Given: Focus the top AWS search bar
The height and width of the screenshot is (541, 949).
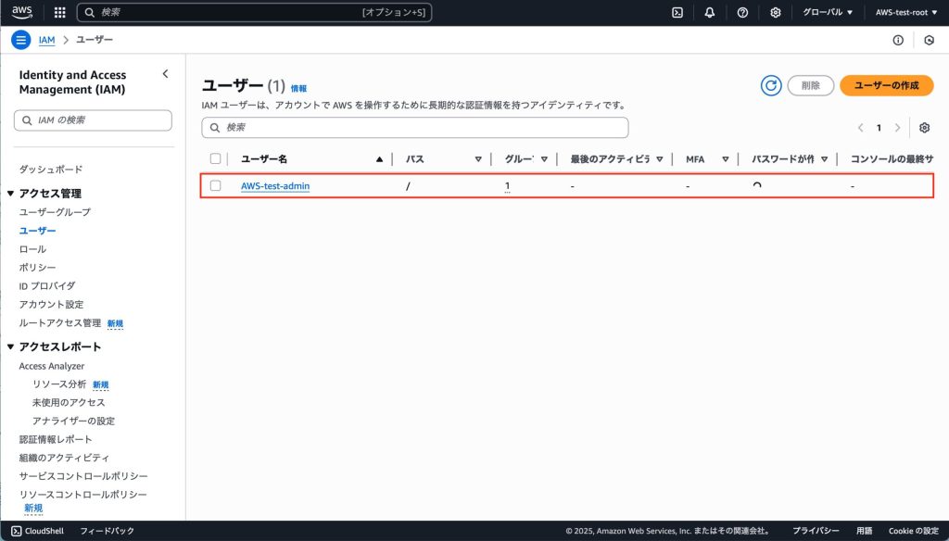Looking at the screenshot, I should coord(254,12).
